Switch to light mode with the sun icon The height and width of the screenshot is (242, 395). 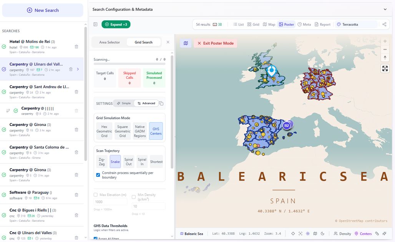click(x=308, y=234)
